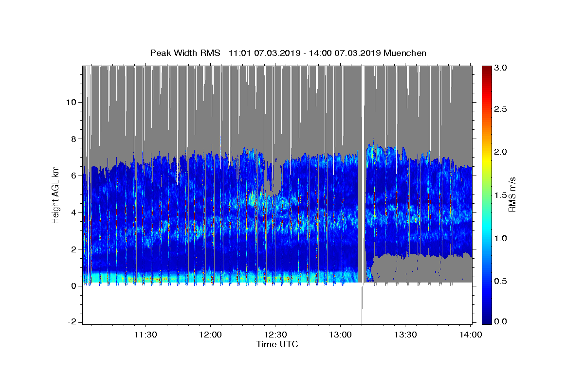Click the cyan region of the colorbar
The image size is (584, 389).
(x=487, y=229)
